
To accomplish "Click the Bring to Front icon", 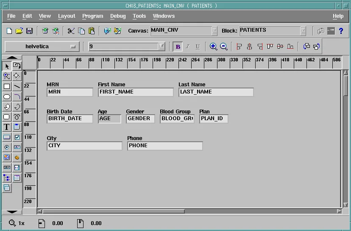I will (306, 47).
